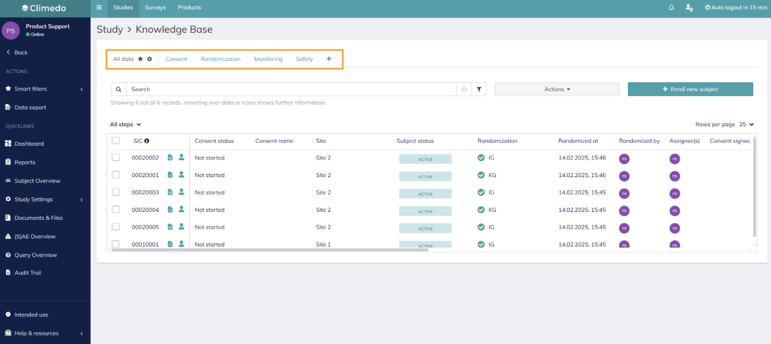Check the box for subject 00020002
This screenshot has width=771, height=344.
[x=115, y=157]
